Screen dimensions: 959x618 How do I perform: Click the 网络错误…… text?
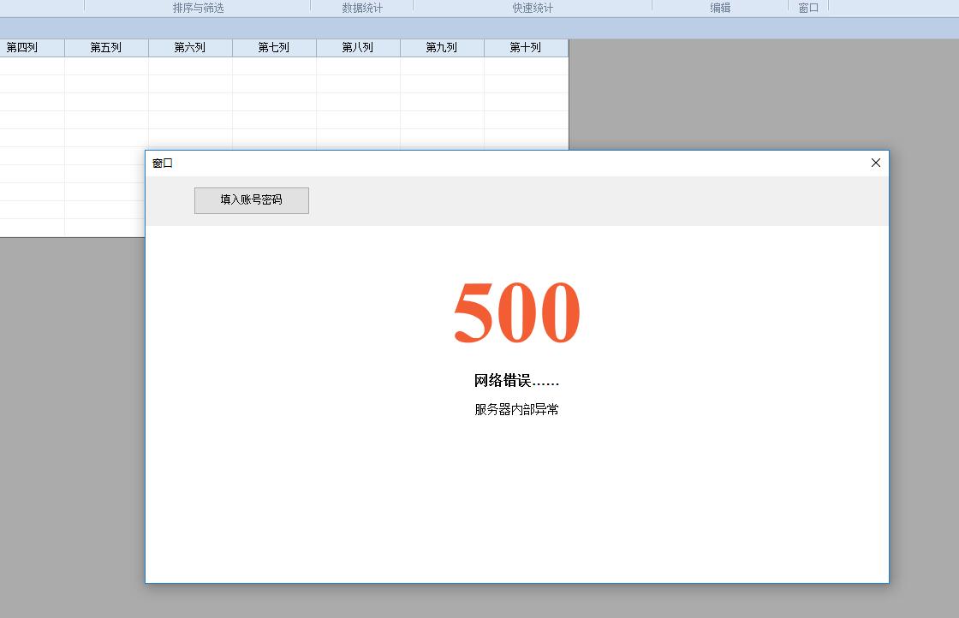coord(516,380)
